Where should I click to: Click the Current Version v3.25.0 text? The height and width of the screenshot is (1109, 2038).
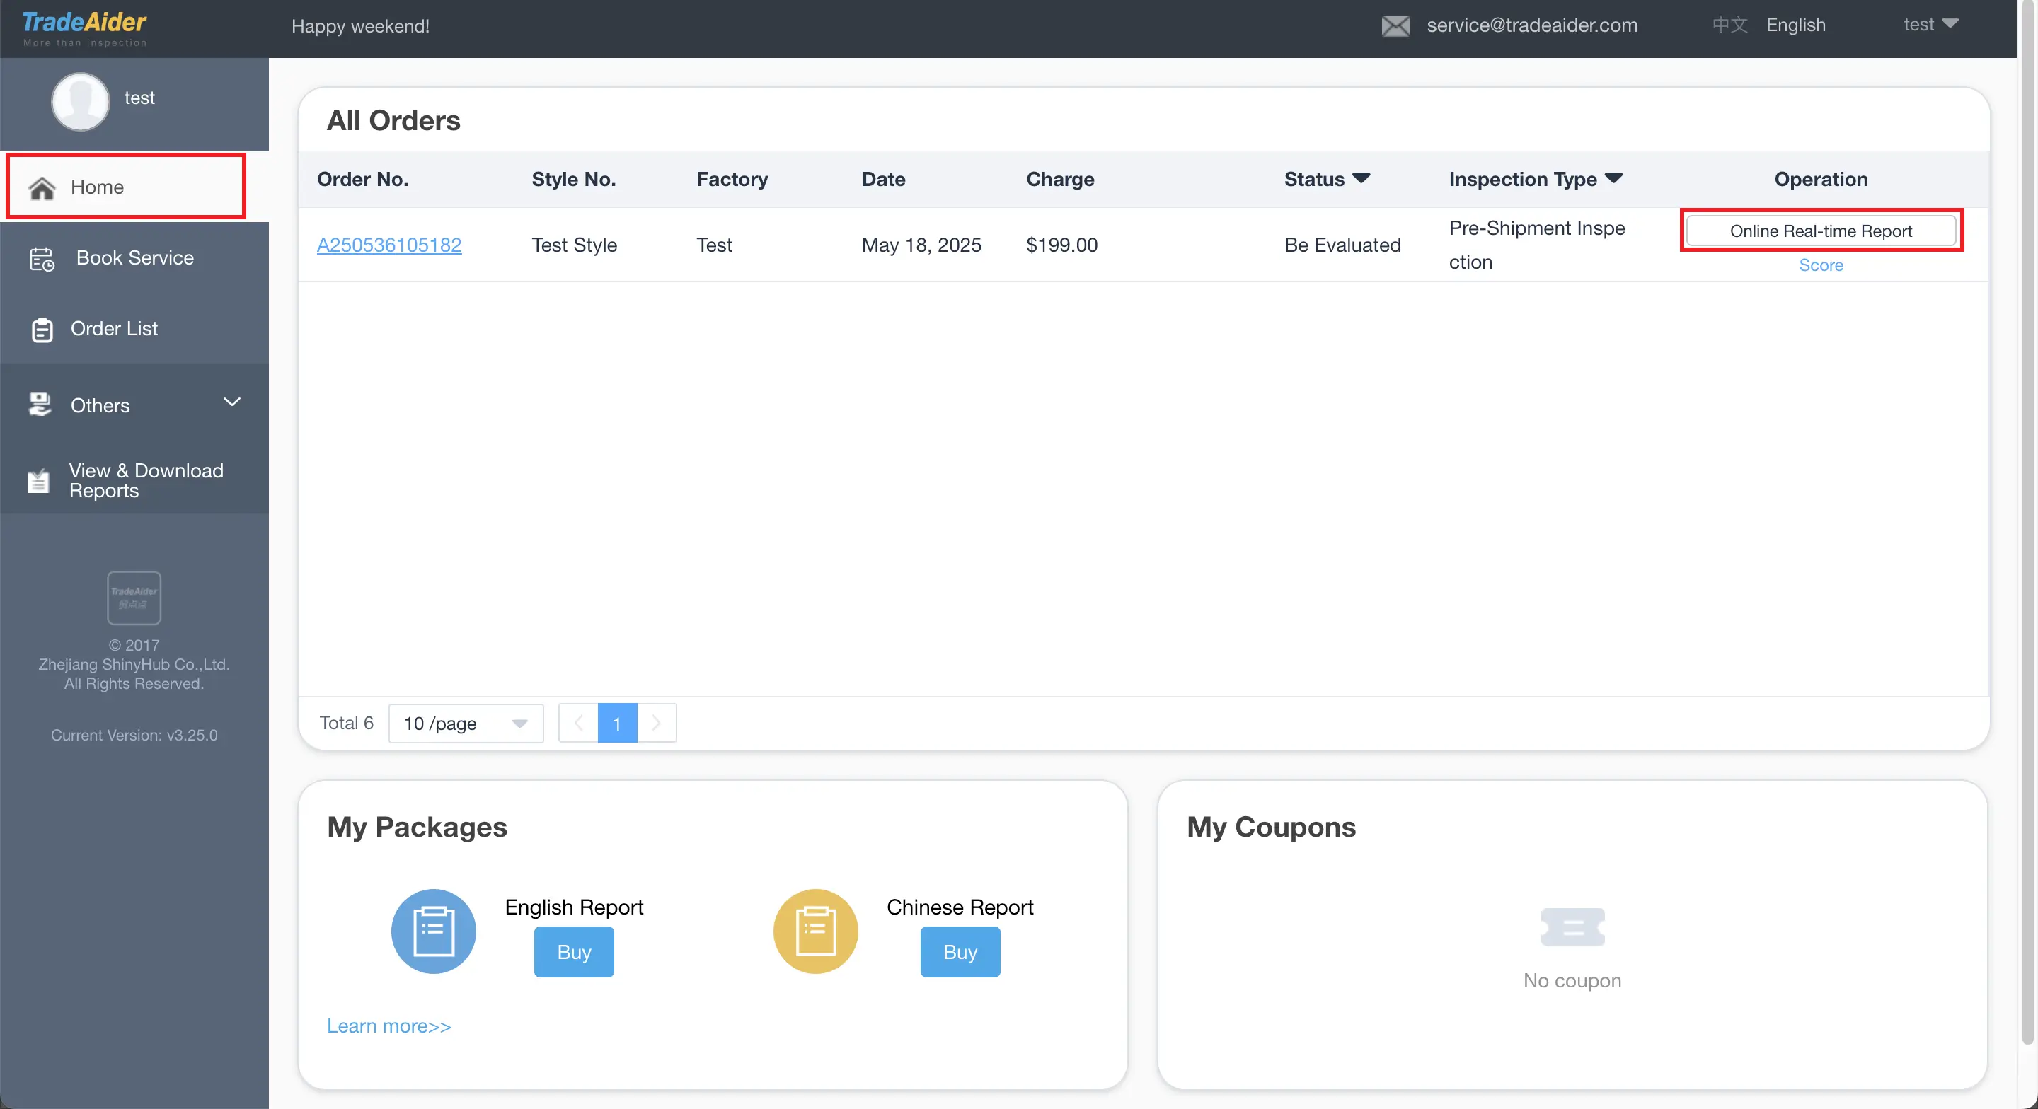pos(134,735)
